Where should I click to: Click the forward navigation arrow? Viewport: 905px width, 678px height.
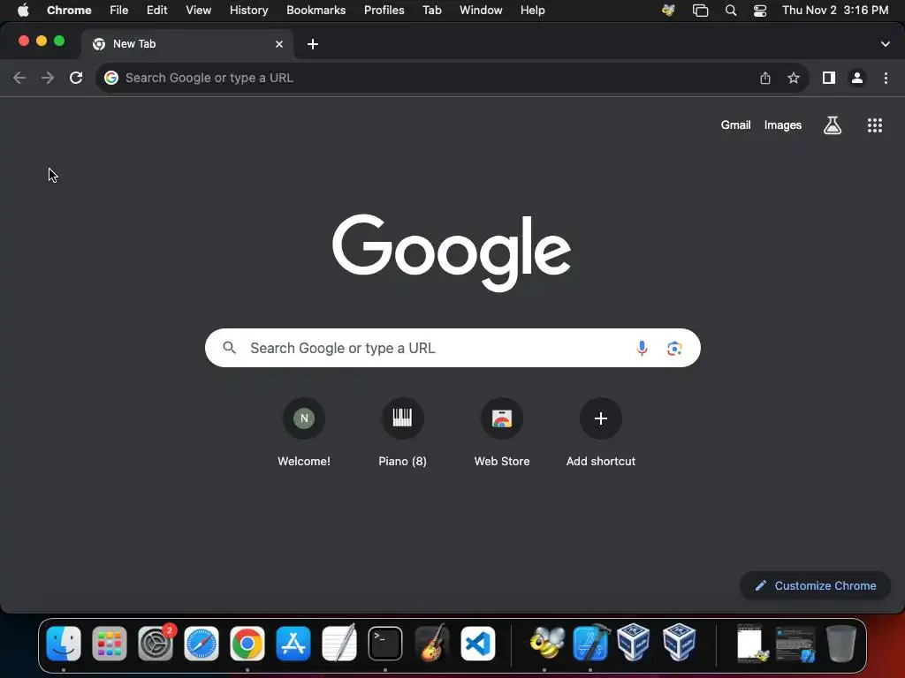click(x=48, y=78)
